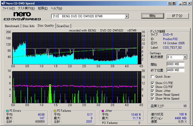Click the Jitter average value 10.48 %
The height and width of the screenshot is (126, 193).
(136, 115)
